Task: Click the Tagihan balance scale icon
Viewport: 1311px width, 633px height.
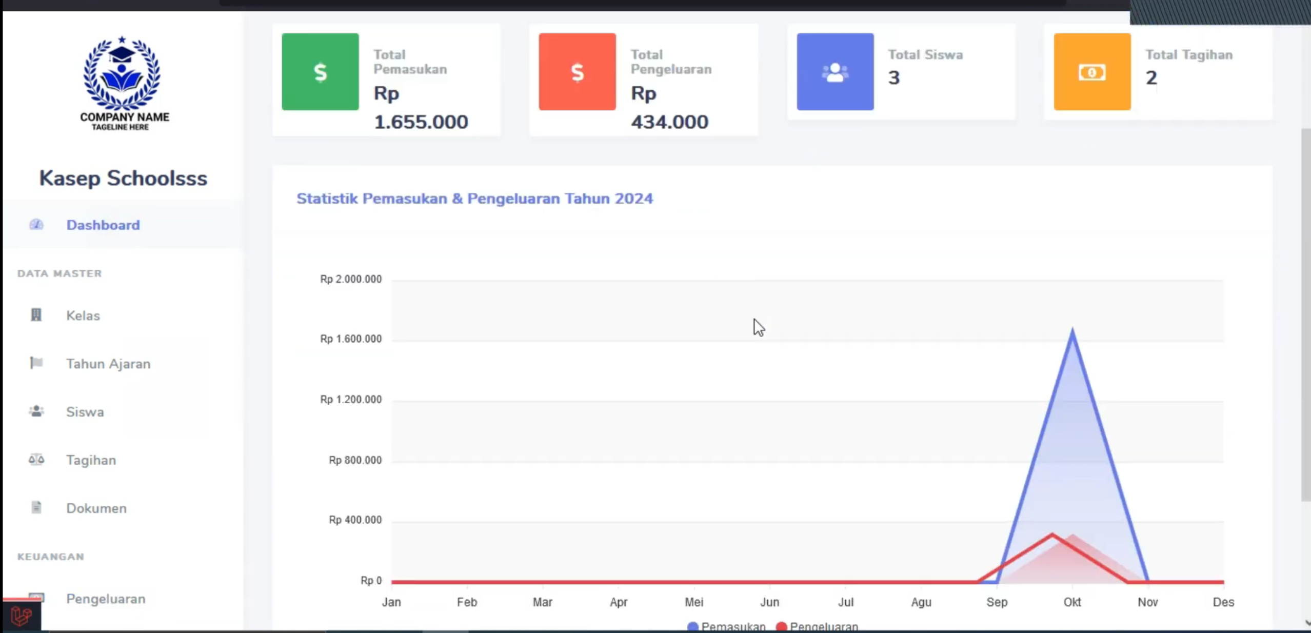Action: pos(36,460)
